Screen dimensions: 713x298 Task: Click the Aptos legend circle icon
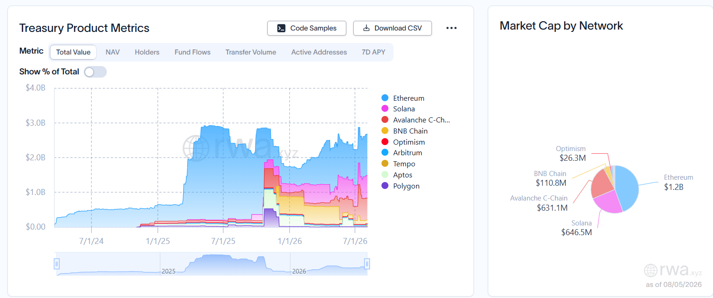[385, 175]
